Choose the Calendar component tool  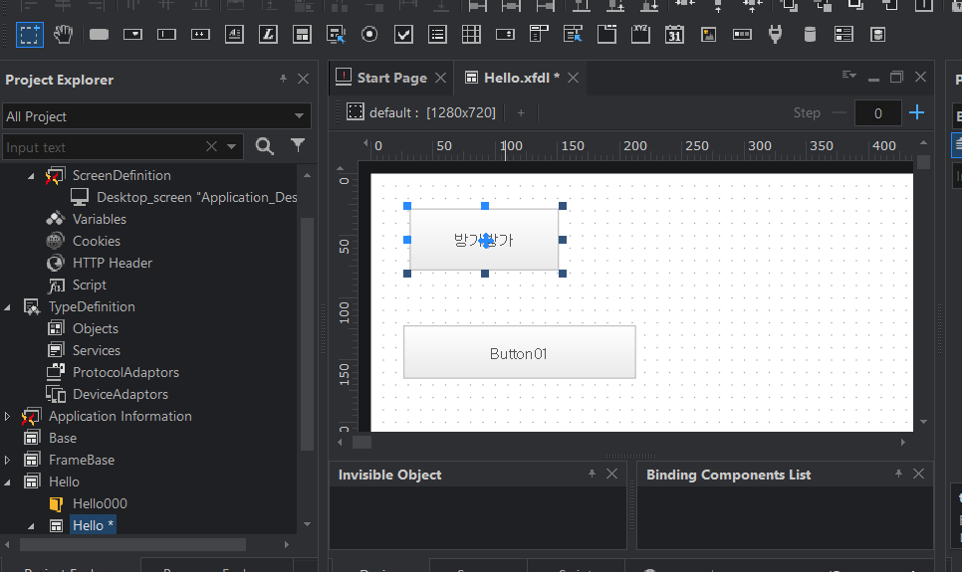(x=674, y=35)
